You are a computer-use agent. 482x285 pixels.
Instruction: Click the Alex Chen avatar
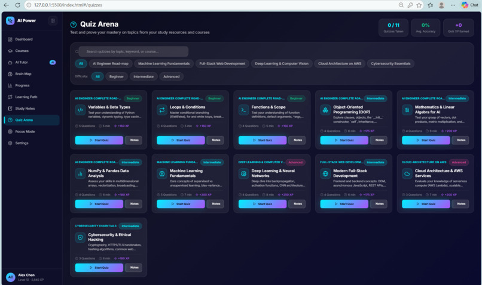pyautogui.click(x=10, y=277)
